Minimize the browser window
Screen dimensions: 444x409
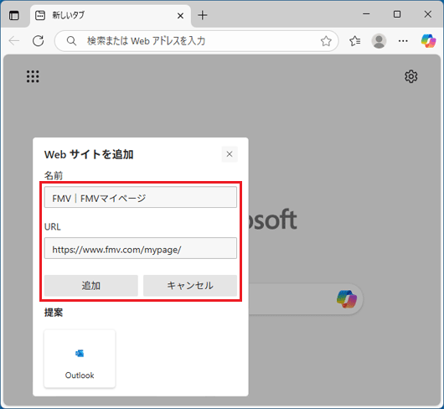(x=366, y=14)
